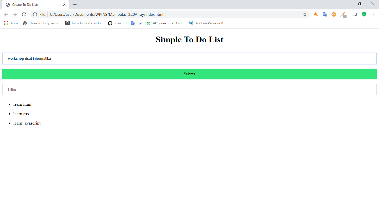Close the Create To Do Lists tab
This screenshot has width=379, height=197.
click(64, 5)
